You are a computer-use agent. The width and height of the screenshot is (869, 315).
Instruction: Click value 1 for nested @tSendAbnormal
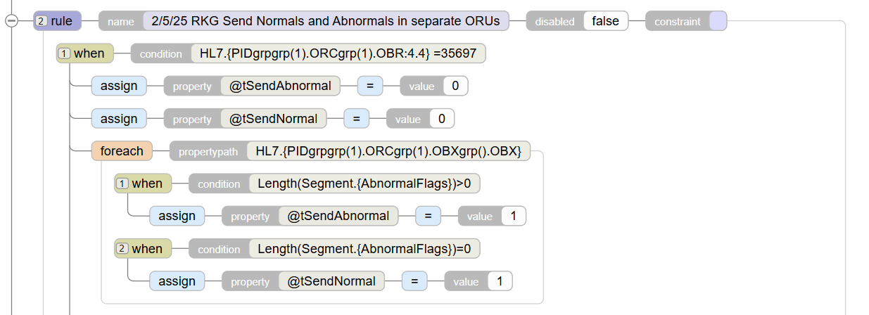514,216
